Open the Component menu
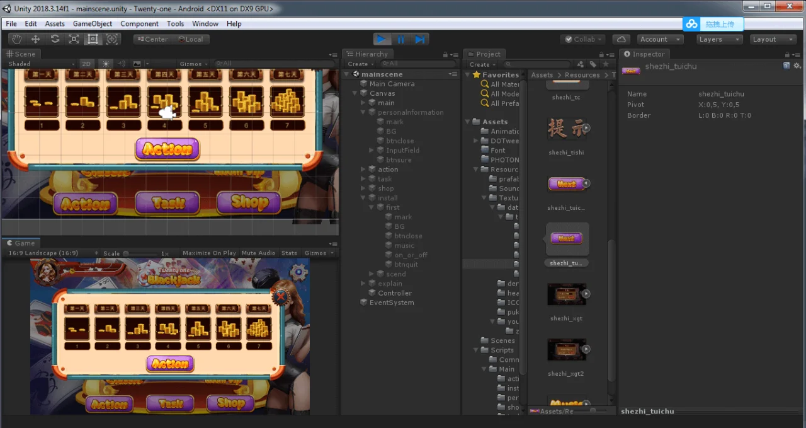Screen dimensions: 806x428 tap(139, 23)
